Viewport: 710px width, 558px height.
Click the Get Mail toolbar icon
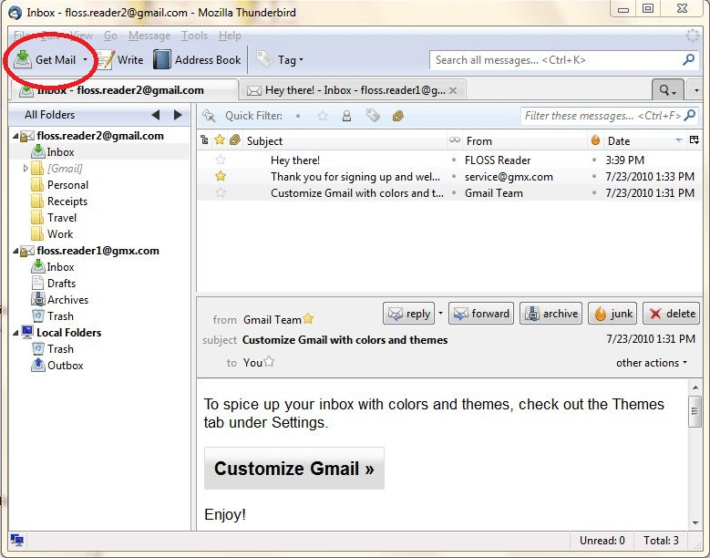23,60
